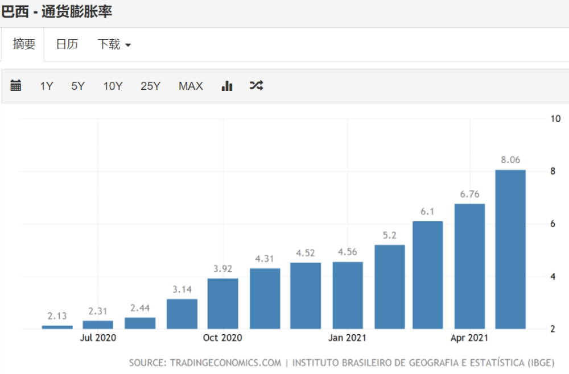This screenshot has height=374, width=569.
Task: Select the 4.56 January 2021 bar
Action: (x=348, y=296)
